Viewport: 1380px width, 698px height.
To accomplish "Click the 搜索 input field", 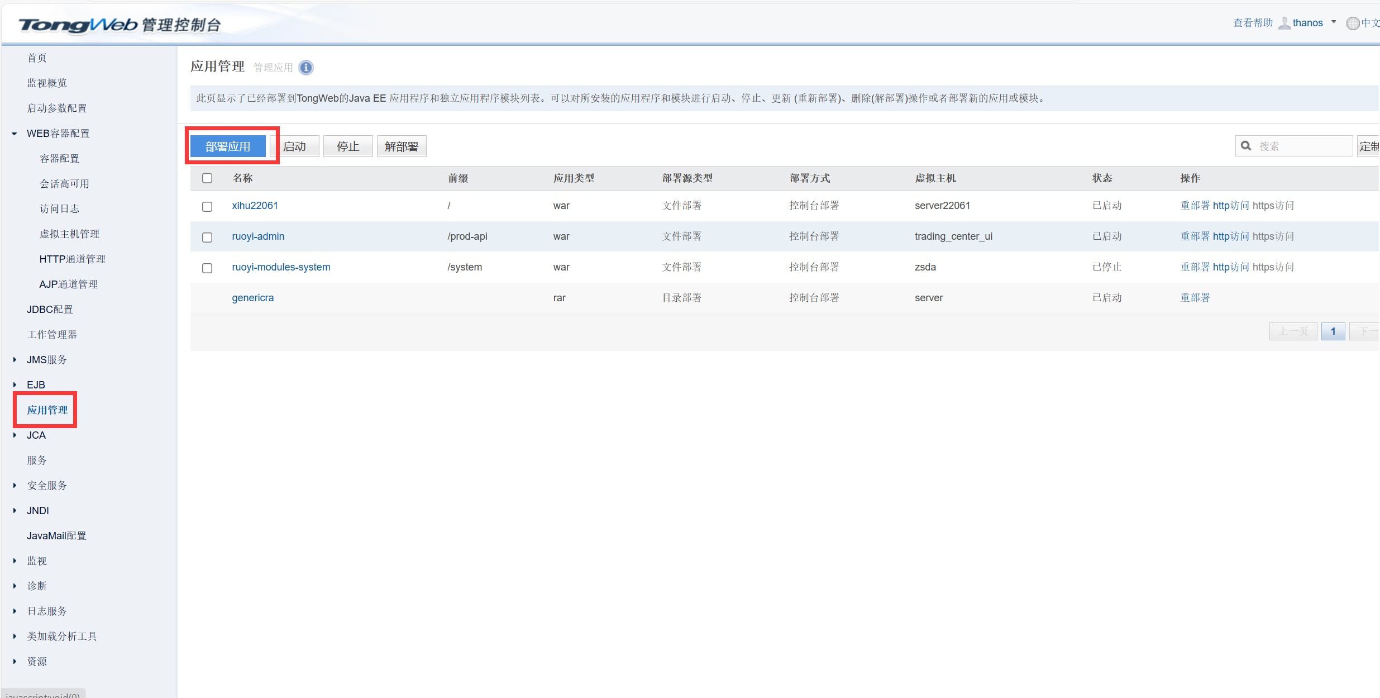I will pos(1294,145).
